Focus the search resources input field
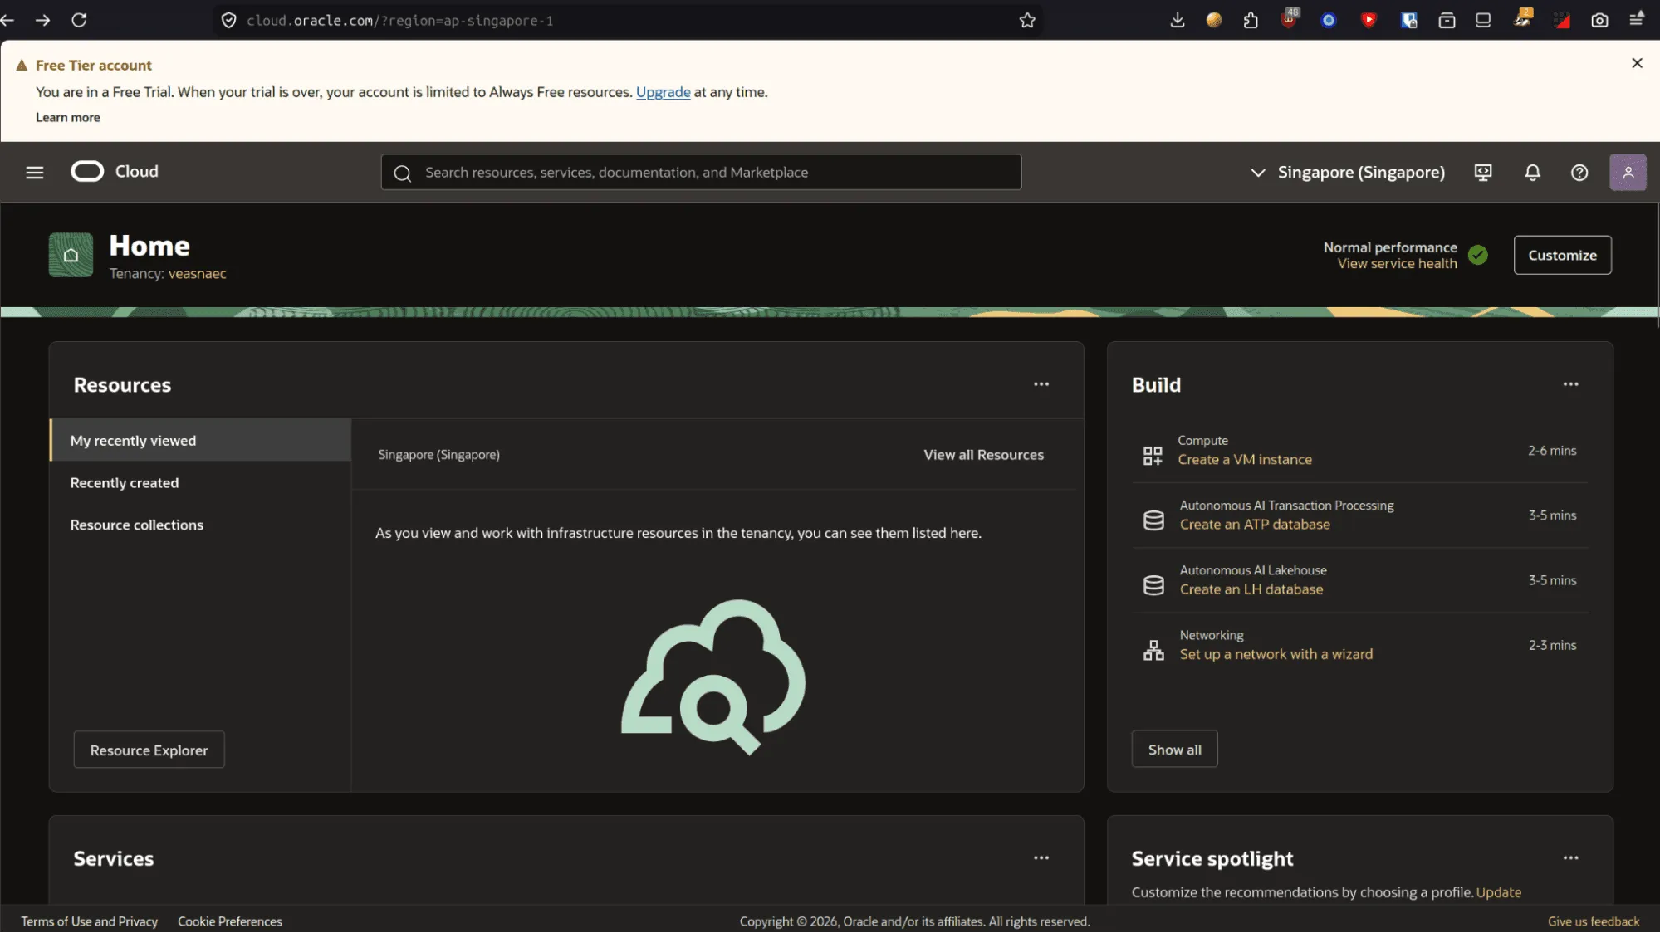 point(701,173)
